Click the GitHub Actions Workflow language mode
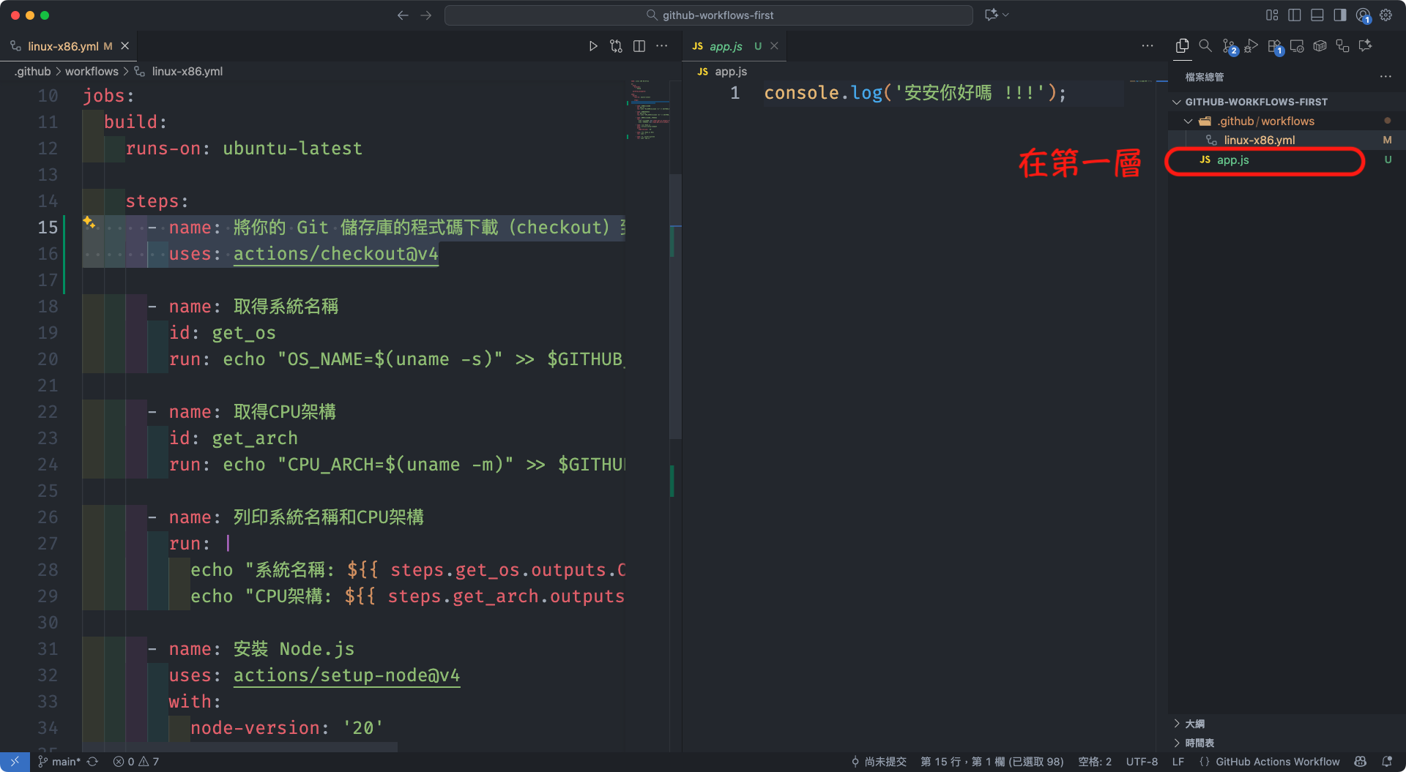1406x772 pixels. 1277,762
